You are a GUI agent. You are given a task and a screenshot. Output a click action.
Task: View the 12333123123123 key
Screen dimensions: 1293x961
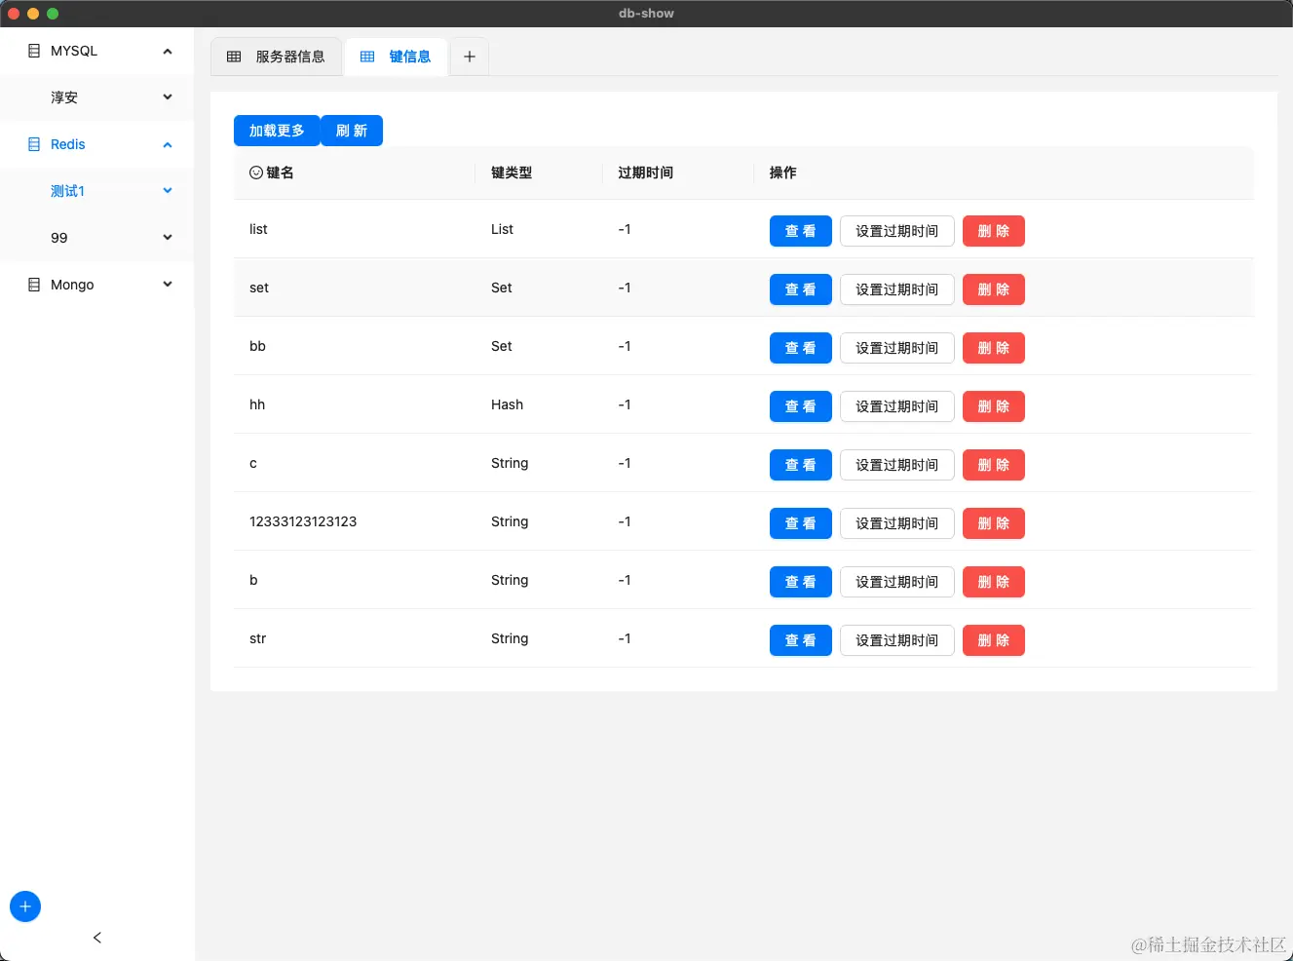click(801, 523)
